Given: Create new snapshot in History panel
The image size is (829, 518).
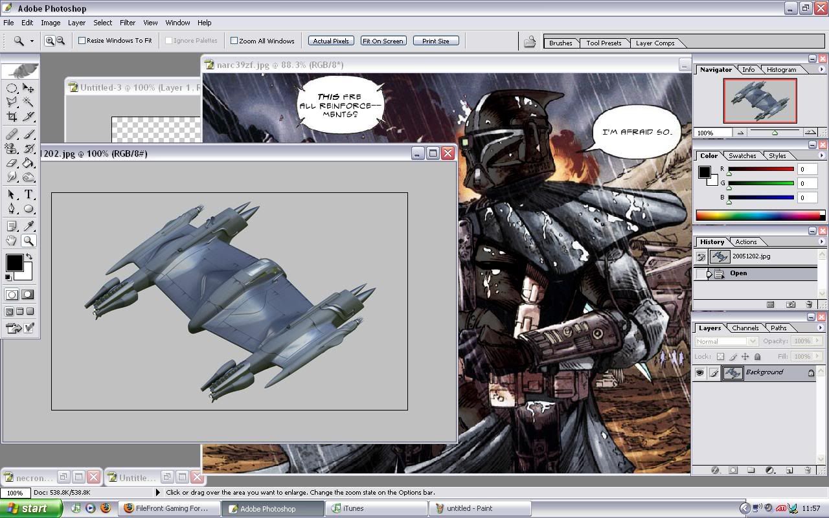Looking at the screenshot, I should (x=791, y=304).
